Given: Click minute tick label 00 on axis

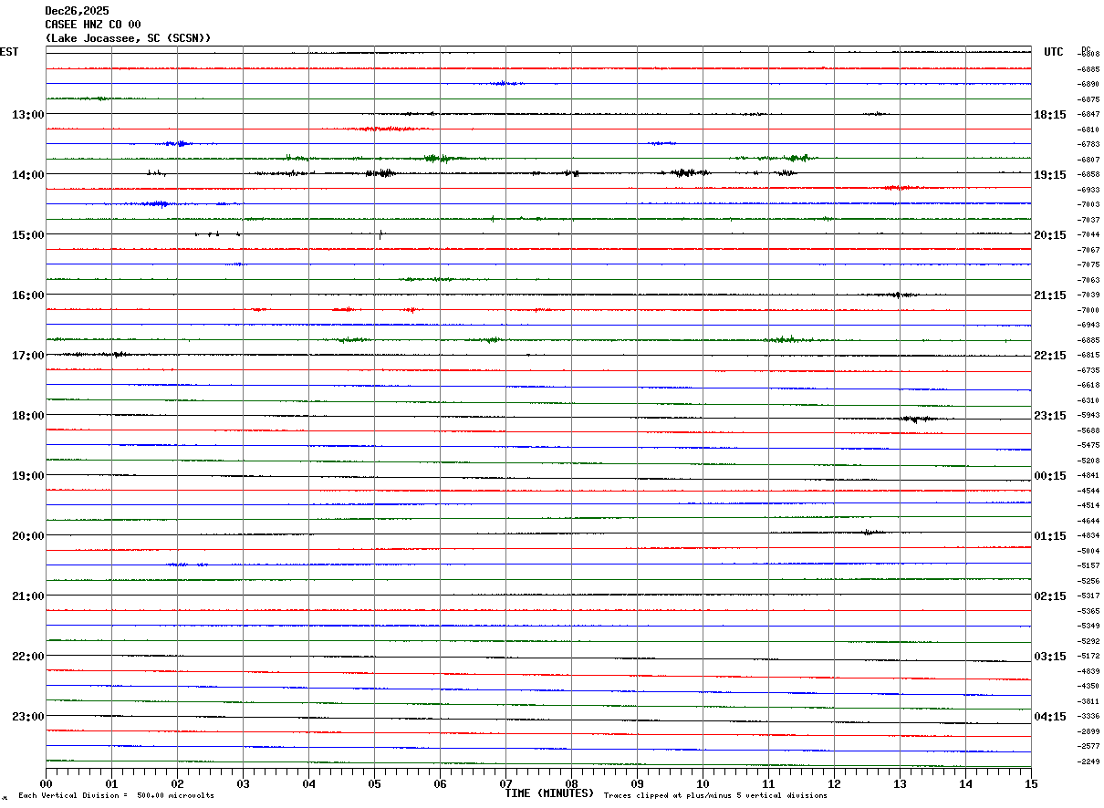Looking at the screenshot, I should [46, 783].
